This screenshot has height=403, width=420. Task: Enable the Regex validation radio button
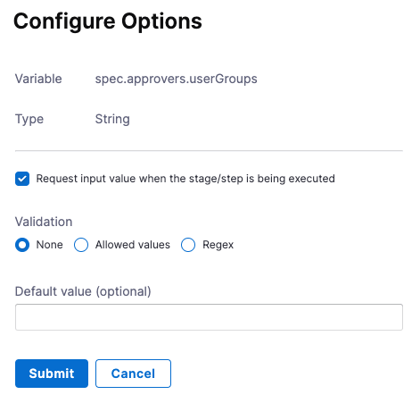(x=188, y=245)
